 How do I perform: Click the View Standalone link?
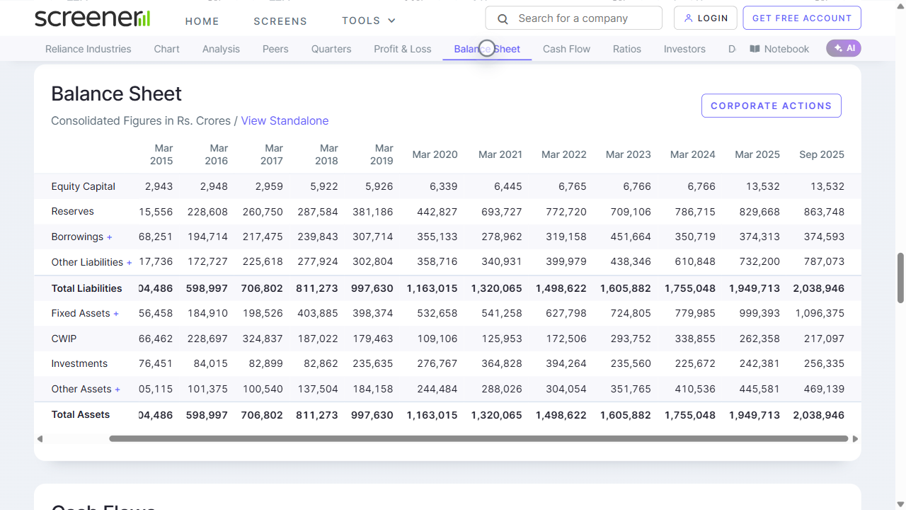click(285, 120)
